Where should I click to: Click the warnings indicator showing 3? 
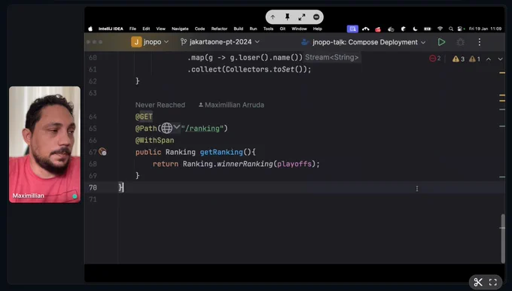[459, 59]
